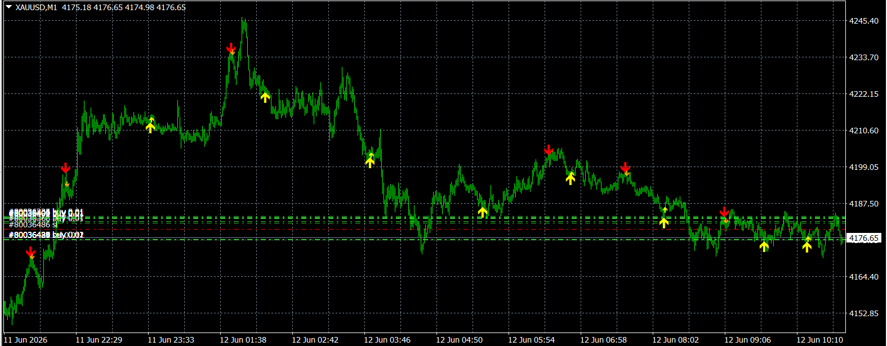Click the 11 Jun 23:33 time label
Screen dimensions: 887x346
coord(171,340)
